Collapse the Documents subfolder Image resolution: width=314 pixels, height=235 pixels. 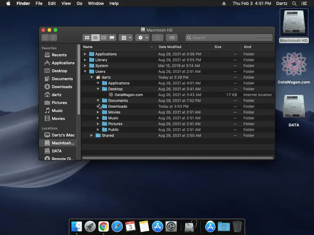pyautogui.click(x=98, y=100)
